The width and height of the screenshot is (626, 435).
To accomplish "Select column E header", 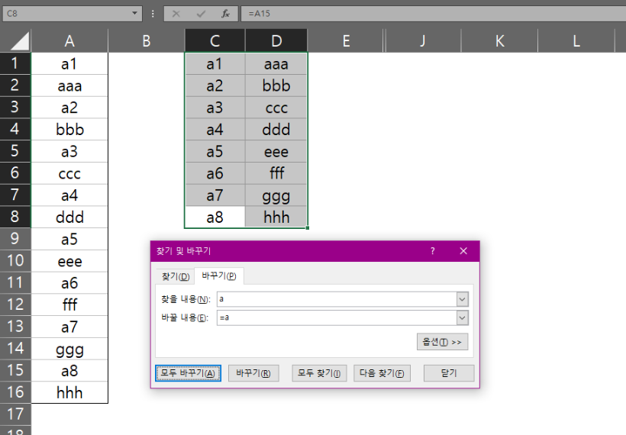I will [x=346, y=40].
